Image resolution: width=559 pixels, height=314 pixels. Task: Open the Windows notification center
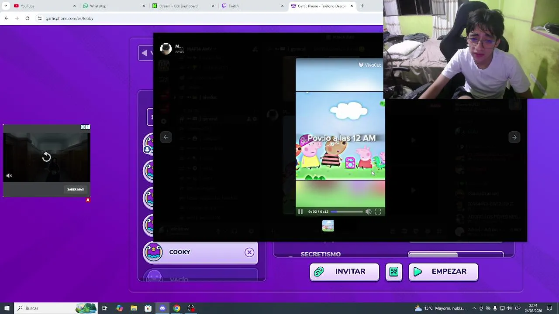point(549,308)
